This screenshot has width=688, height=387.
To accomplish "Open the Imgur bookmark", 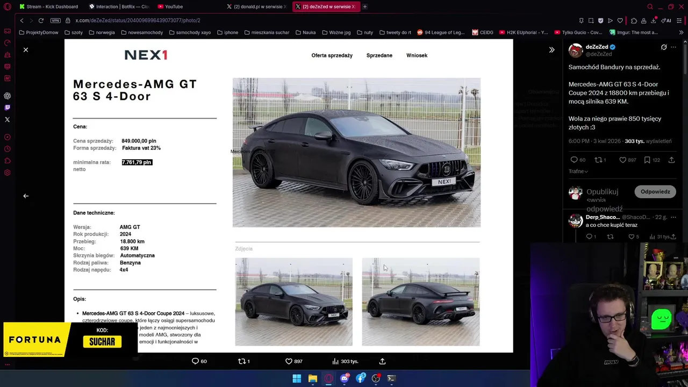I will 633,32.
